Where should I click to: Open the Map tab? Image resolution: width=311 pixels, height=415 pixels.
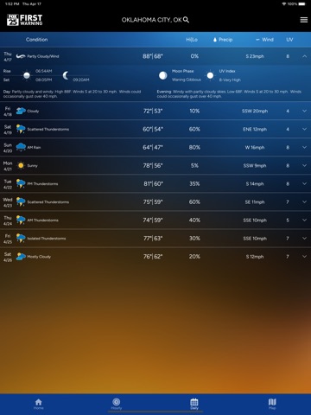pyautogui.click(x=272, y=404)
